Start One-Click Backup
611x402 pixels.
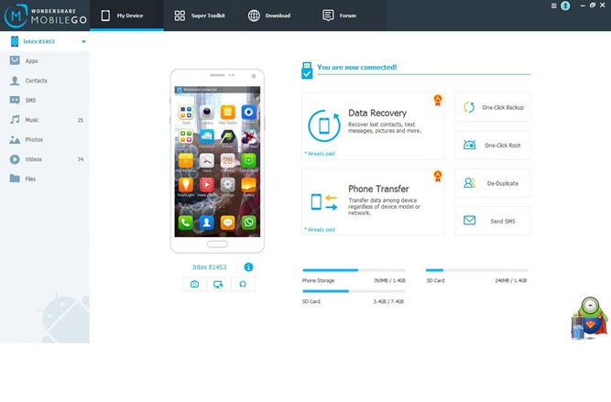(493, 107)
